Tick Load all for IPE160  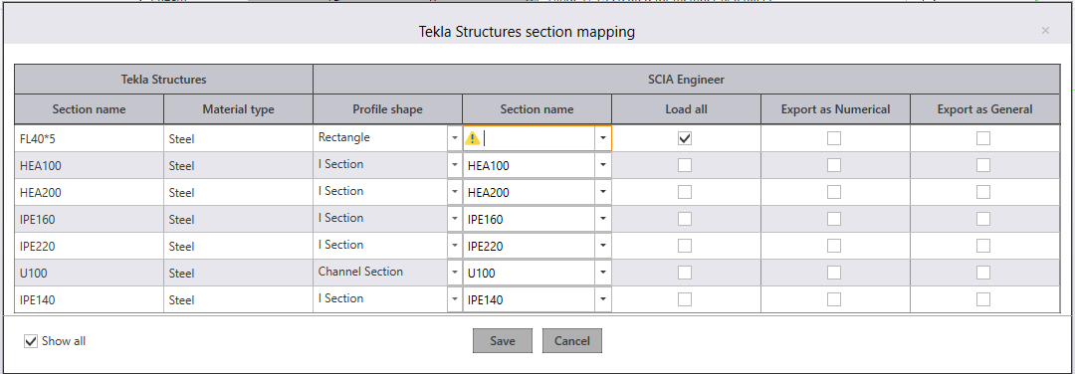point(685,219)
